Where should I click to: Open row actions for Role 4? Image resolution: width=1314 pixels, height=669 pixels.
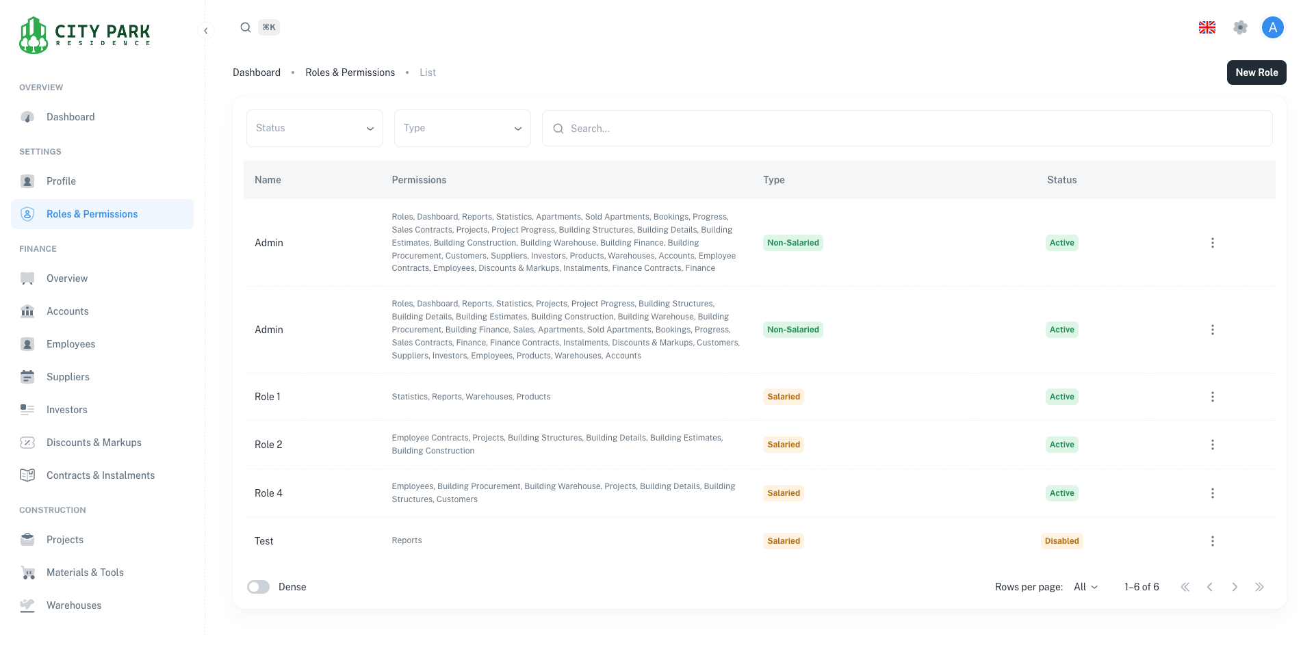point(1212,493)
